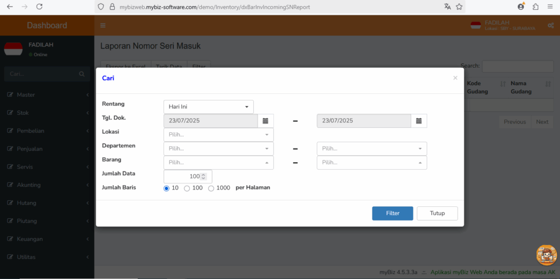560x279 pixels.
Task: Open the first Barang dropdown
Action: [x=219, y=162]
